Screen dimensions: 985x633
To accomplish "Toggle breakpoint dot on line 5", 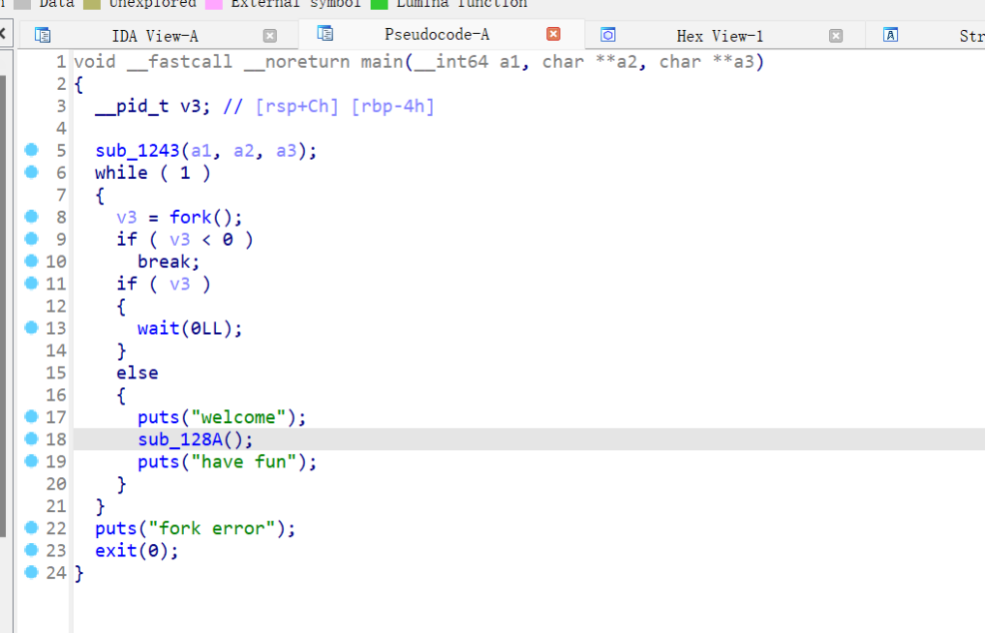I will pyautogui.click(x=32, y=150).
